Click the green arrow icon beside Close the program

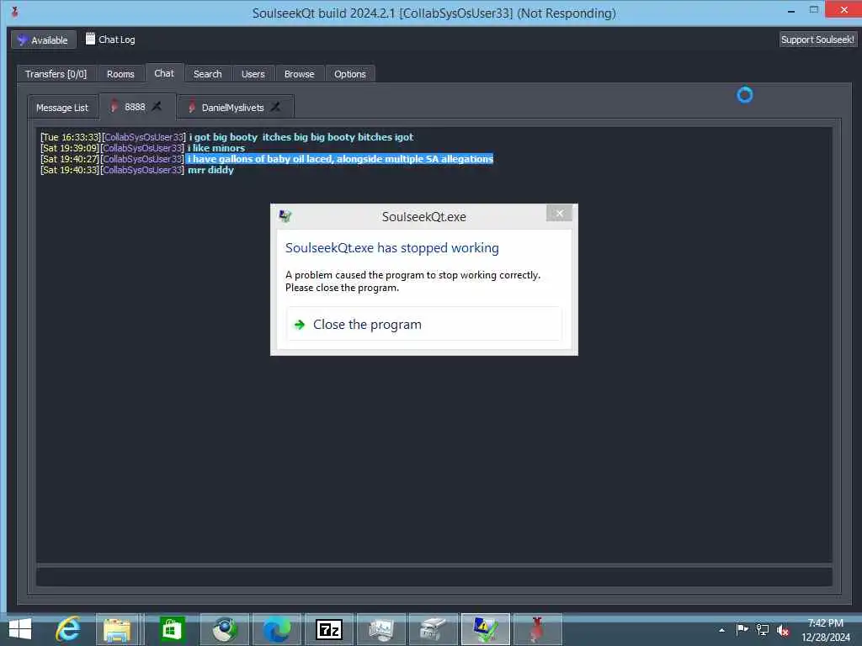point(300,325)
